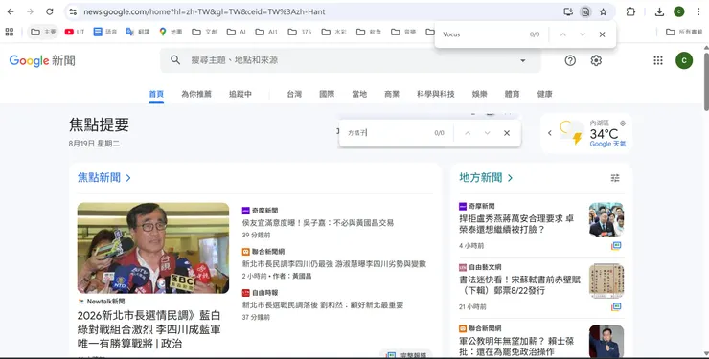The width and height of the screenshot is (709, 359).
Task: Go to previous match in Vocus find bar
Action: (563, 34)
